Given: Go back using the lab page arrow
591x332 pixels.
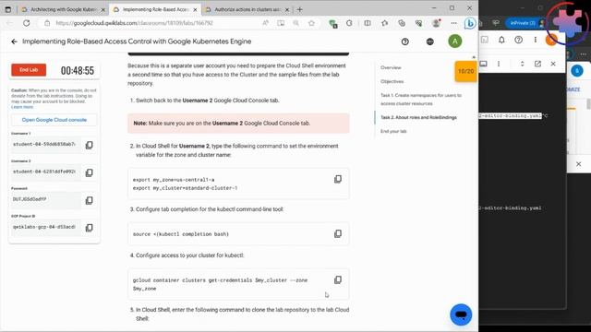Looking at the screenshot, I should coord(15,41).
